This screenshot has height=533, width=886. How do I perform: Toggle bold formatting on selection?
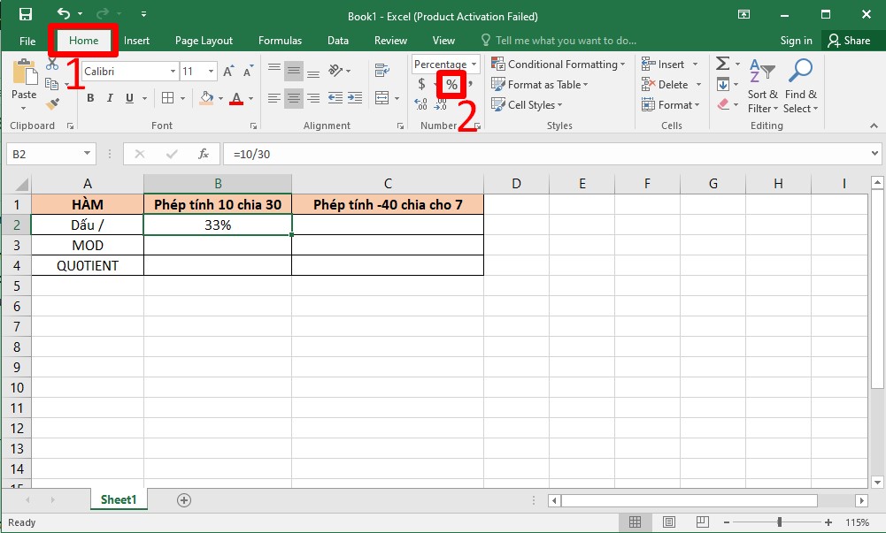tap(89, 98)
